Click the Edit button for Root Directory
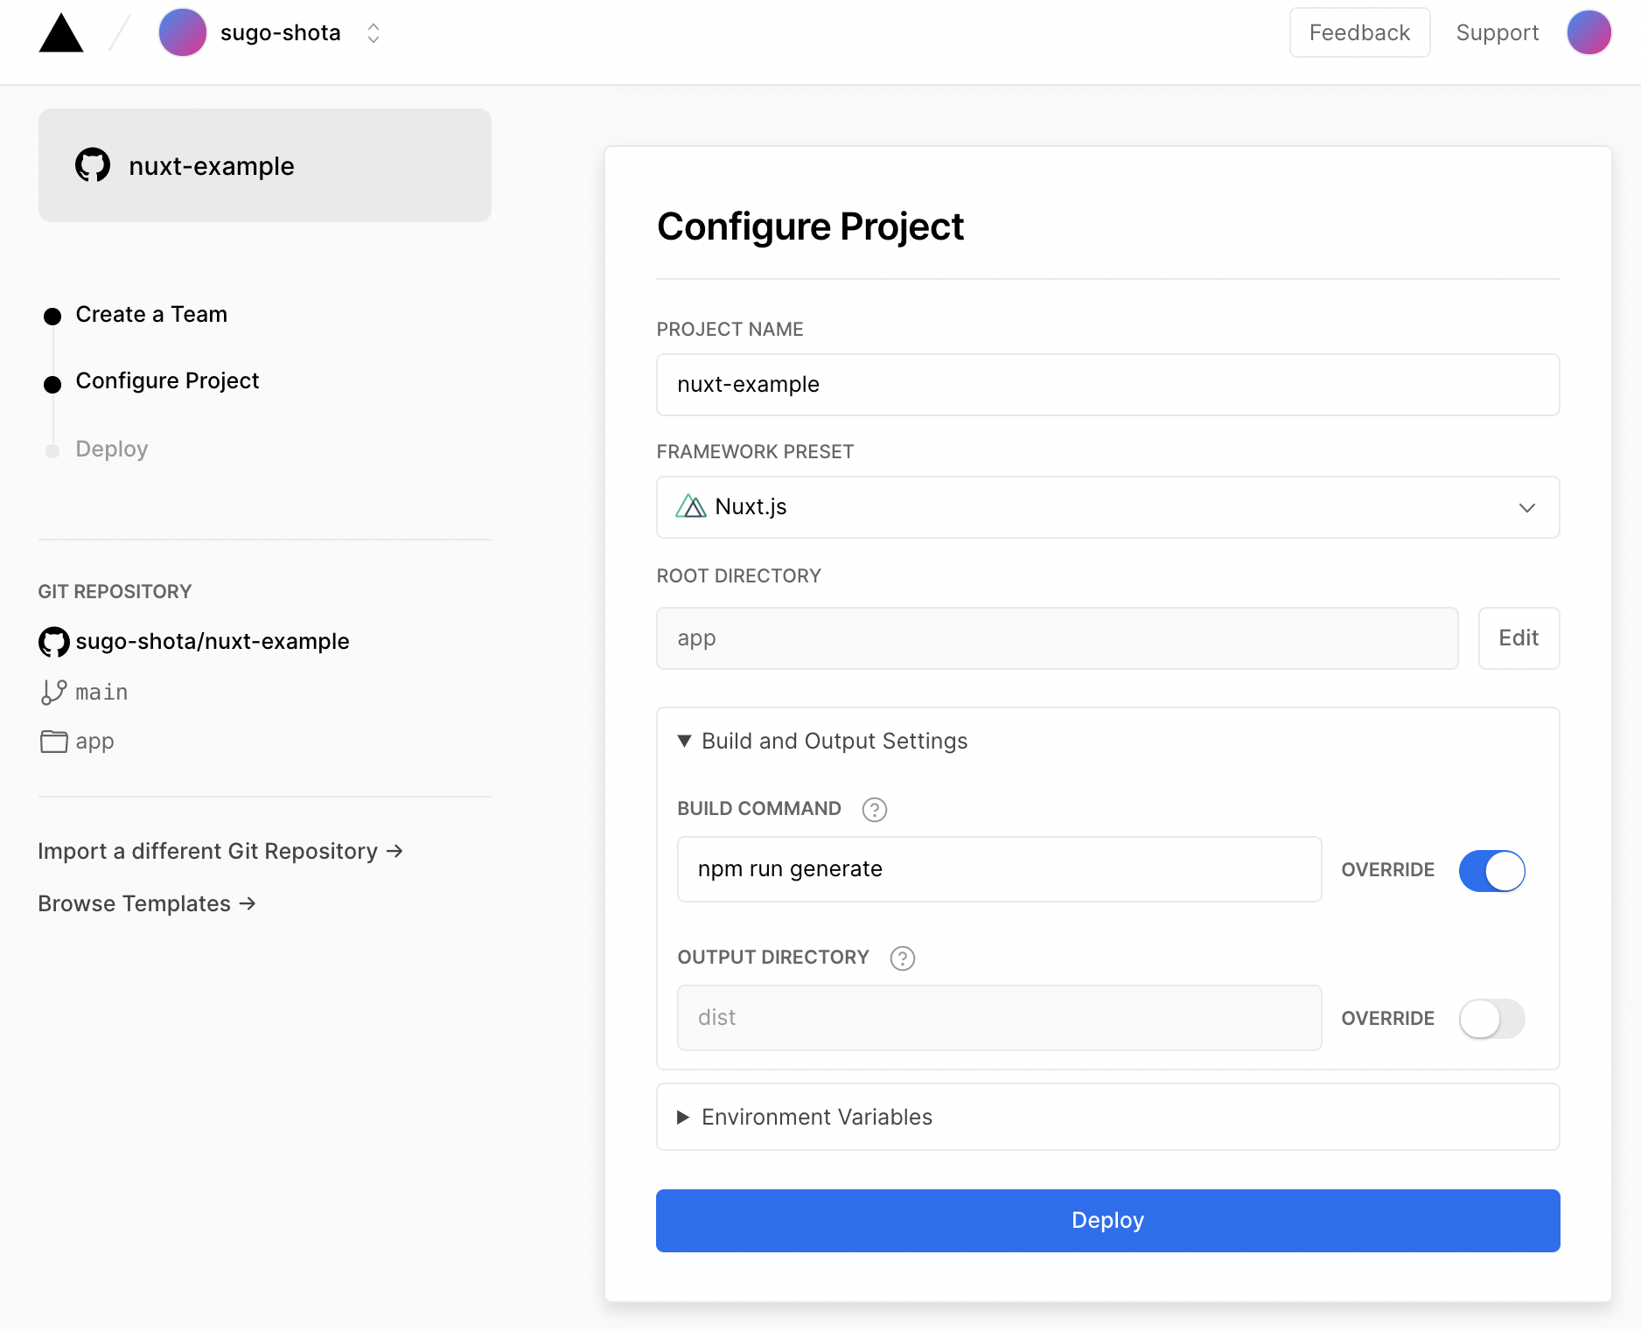The height and width of the screenshot is (1331, 1641). tap(1519, 638)
